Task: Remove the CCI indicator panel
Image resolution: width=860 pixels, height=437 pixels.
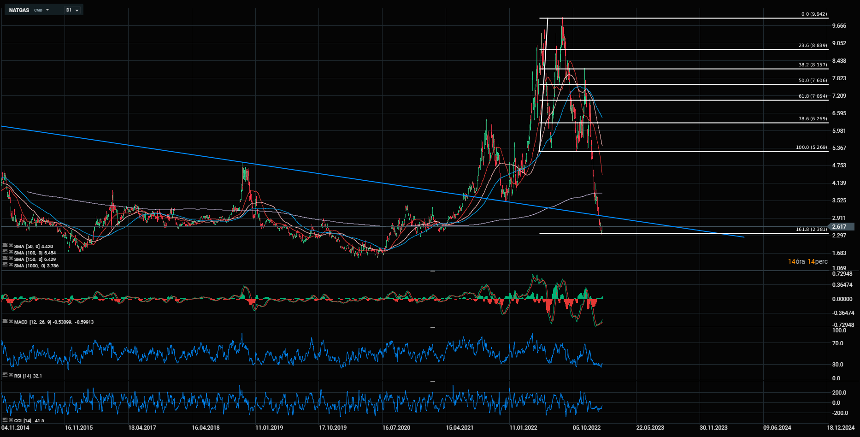Action: coord(11,420)
